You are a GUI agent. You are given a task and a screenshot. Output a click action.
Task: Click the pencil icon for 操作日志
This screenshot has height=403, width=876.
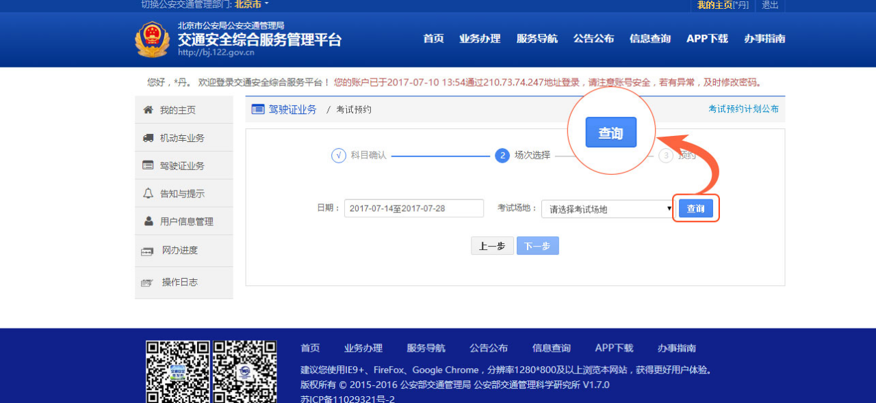point(147,282)
